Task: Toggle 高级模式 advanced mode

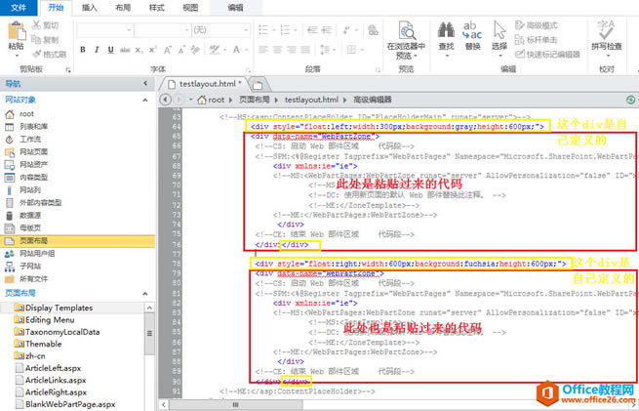Action: coord(537,25)
